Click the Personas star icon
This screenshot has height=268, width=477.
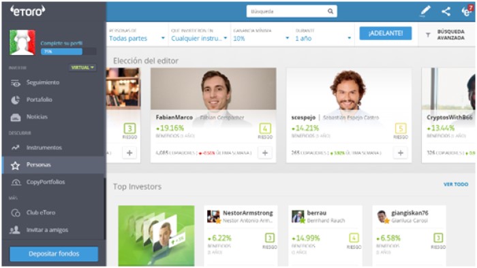point(15,165)
